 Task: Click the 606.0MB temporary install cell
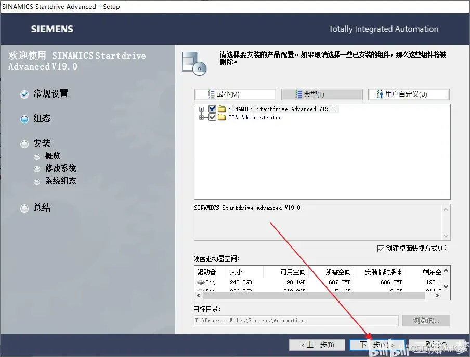391,282
